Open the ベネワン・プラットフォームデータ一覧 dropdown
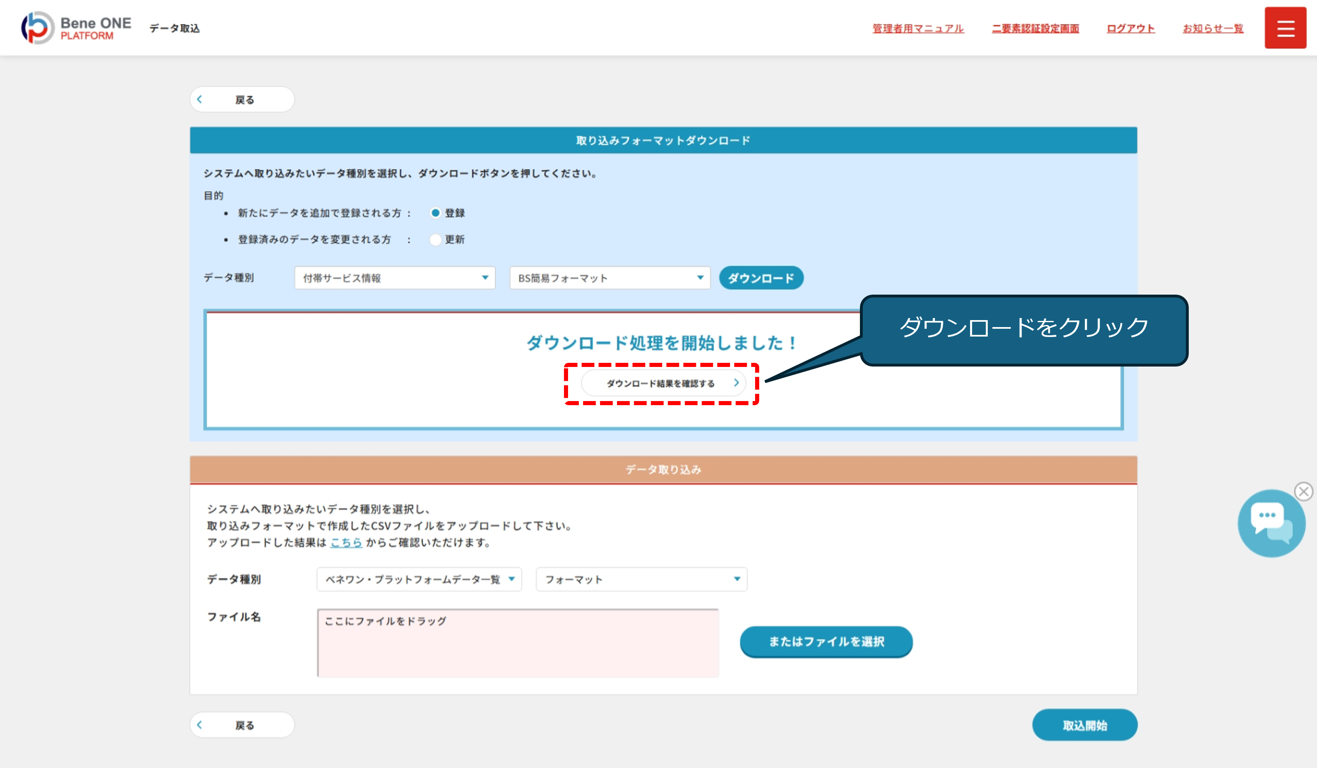The image size is (1317, 768). tap(419, 579)
